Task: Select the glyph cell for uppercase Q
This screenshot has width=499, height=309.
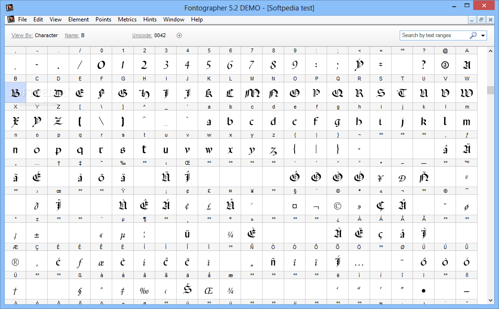Action: pos(338,93)
